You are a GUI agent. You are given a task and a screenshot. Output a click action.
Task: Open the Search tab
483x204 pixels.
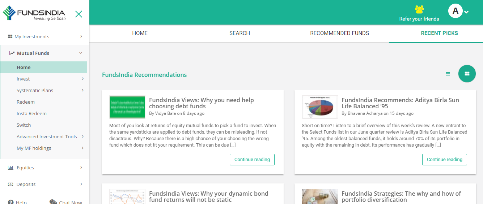click(240, 33)
